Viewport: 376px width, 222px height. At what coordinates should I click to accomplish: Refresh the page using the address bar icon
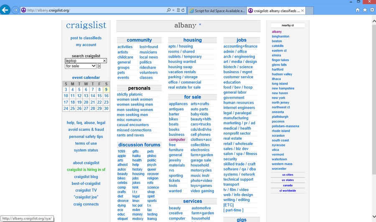tap(183, 10)
